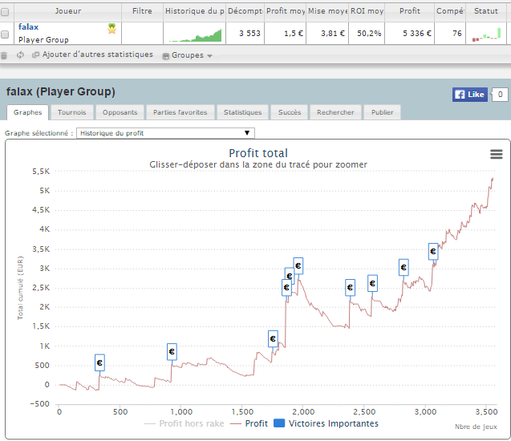Click the trash delete icon in toolbar

[4, 55]
